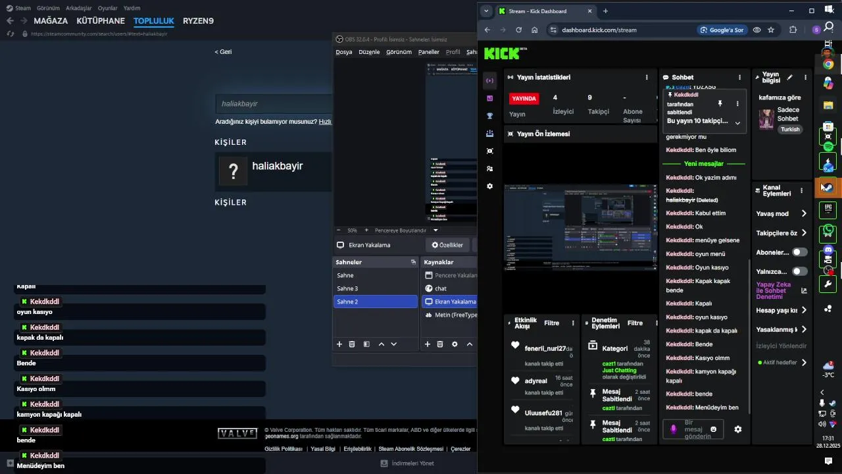Go back with Geri link in Steam
The width and height of the screenshot is (842, 474).
tap(223, 52)
